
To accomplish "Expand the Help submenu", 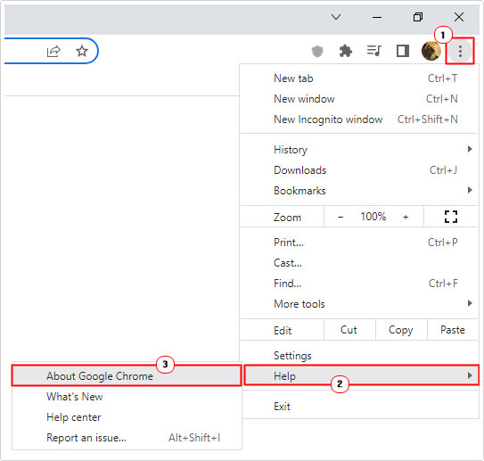I will (x=361, y=375).
